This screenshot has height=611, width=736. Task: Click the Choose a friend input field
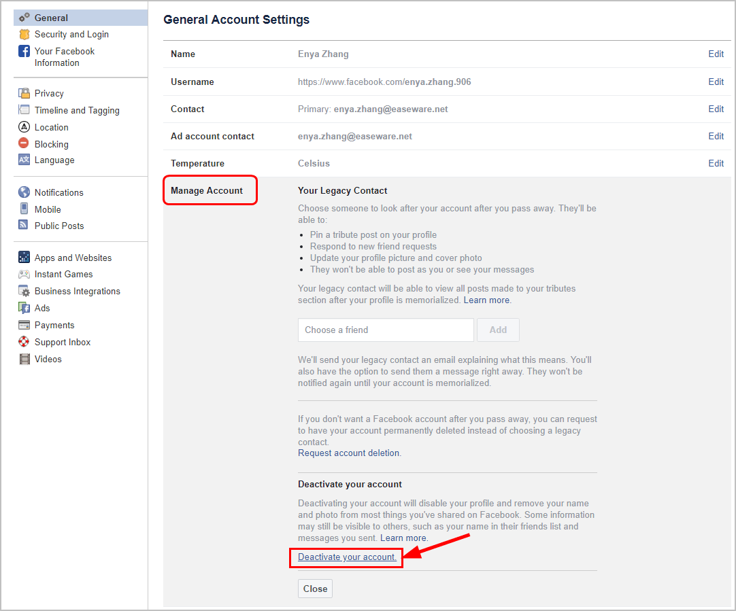(386, 330)
